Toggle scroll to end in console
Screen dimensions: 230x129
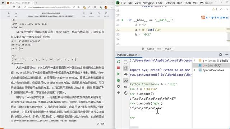pyautogui.click(x=126, y=68)
